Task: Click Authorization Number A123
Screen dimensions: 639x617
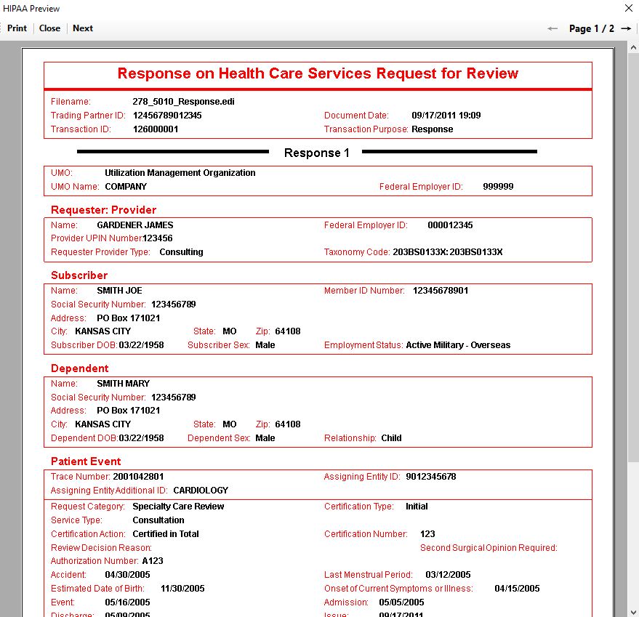Action: point(153,561)
